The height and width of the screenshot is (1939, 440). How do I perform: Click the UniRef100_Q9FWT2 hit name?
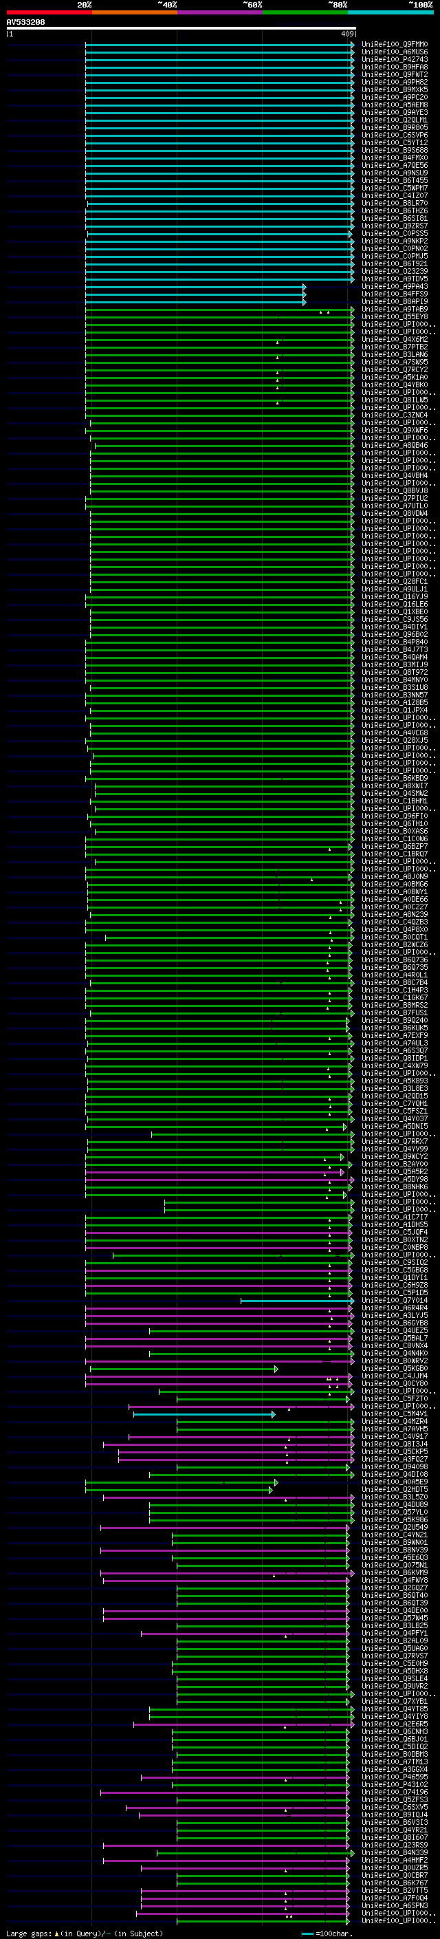pyautogui.click(x=395, y=74)
